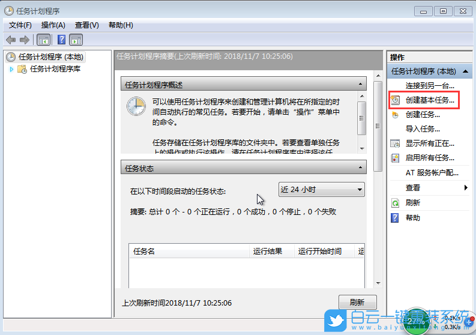Sort by the 运行开始时间 column header

tap(324, 251)
